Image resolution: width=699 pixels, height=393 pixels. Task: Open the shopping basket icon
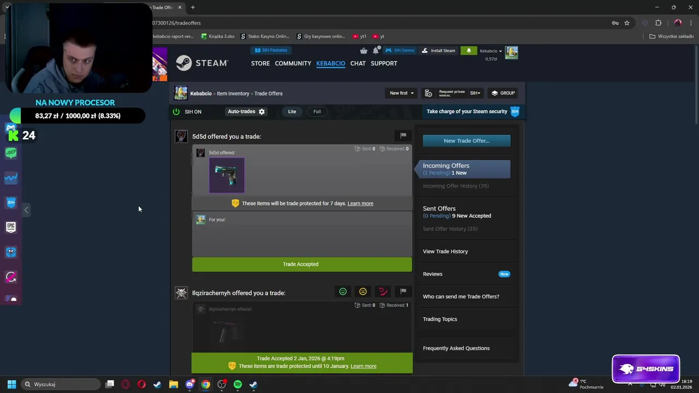[364, 51]
